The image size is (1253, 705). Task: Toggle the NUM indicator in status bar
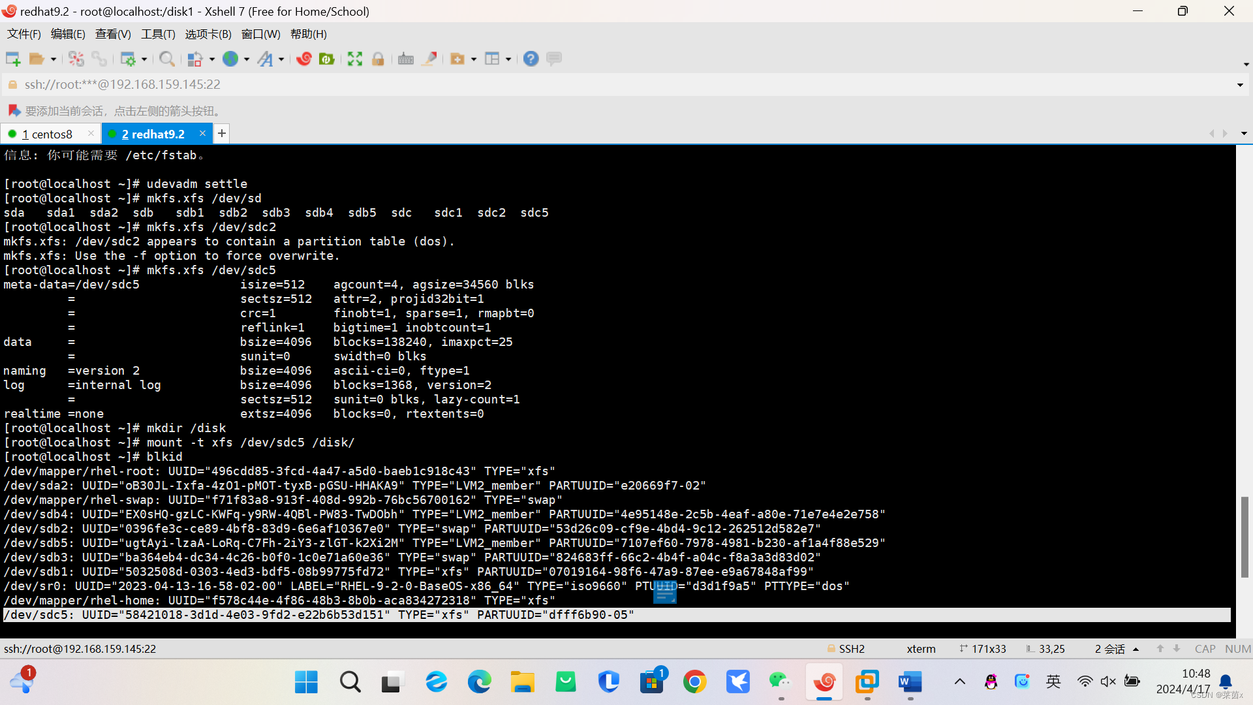point(1237,649)
